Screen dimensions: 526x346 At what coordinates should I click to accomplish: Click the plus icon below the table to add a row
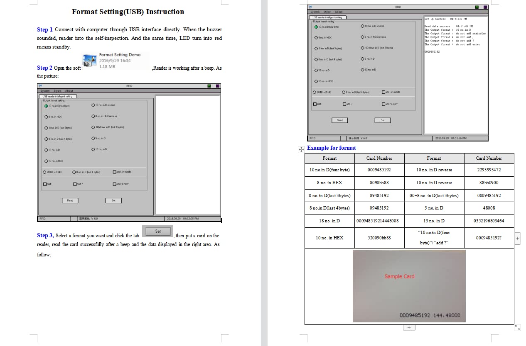point(409,327)
